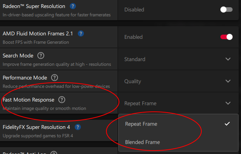This screenshot has height=154, width=241.
Task: Select Repeat Frame from the list
Action: coord(141,124)
